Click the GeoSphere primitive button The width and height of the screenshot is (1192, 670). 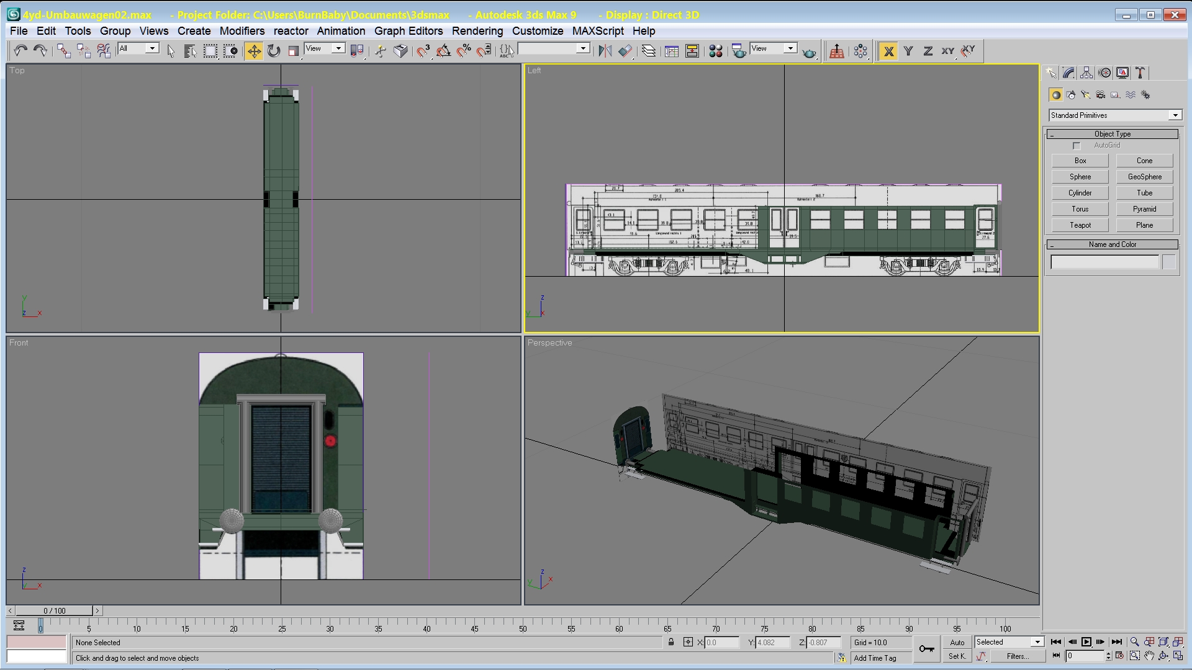[x=1144, y=177]
